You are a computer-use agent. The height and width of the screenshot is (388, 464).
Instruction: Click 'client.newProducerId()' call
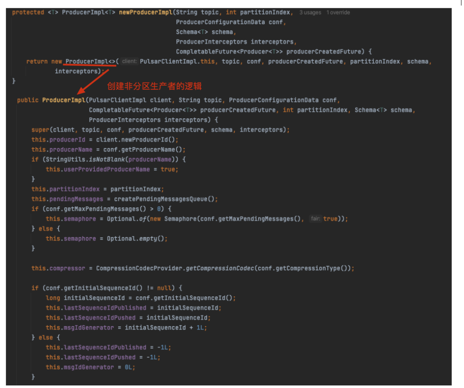tap(135, 139)
